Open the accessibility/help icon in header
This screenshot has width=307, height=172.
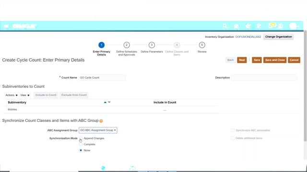[281, 26]
